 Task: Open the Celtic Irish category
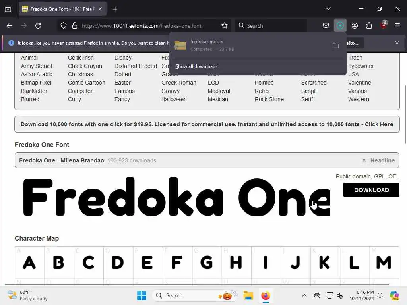click(81, 58)
